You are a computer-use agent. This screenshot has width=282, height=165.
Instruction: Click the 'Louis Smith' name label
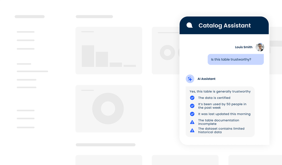click(x=244, y=47)
